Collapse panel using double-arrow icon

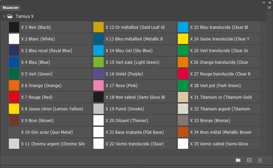(264, 2)
